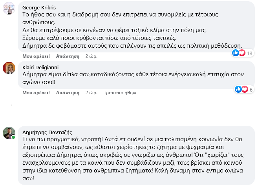This screenshot has width=258, height=185.
Task: Open the 6 reactions count
Action: click(251, 90)
